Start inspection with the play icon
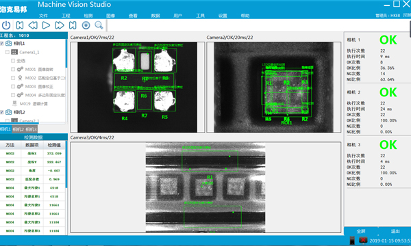The width and height of the screenshot is (411, 246). coord(46,25)
